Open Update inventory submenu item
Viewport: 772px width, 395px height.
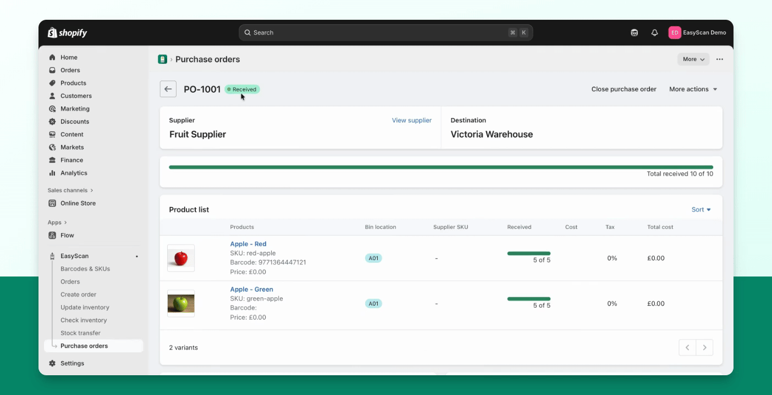point(85,307)
